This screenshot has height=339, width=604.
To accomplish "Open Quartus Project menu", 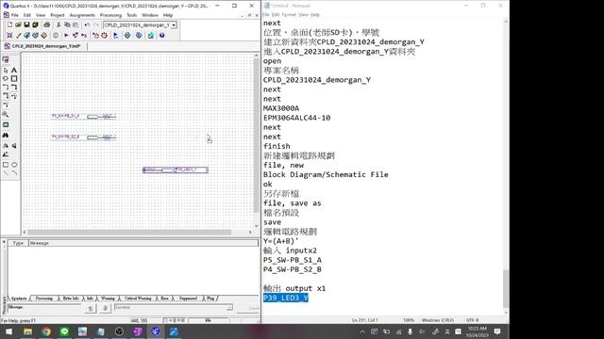I will 58,15.
